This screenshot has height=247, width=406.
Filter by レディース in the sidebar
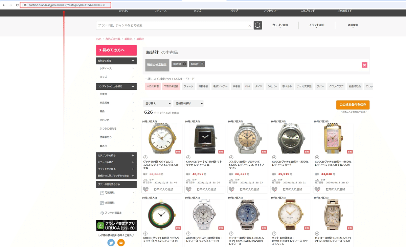pyautogui.click(x=116, y=68)
